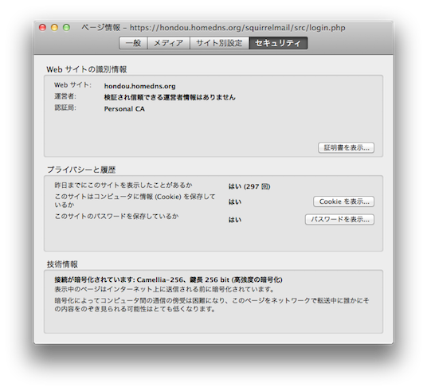
Task: Click the はい answer beside the Cookie question
Action: click(235, 201)
